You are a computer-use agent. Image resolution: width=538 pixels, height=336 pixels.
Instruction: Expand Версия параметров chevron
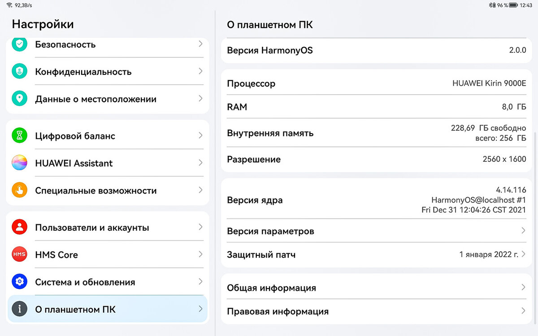[x=523, y=231]
